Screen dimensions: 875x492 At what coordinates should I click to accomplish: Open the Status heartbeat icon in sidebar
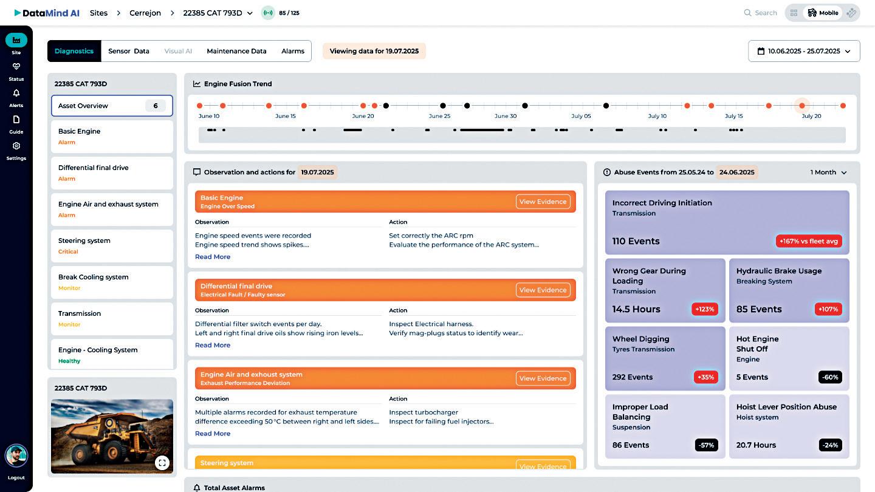[x=16, y=67]
